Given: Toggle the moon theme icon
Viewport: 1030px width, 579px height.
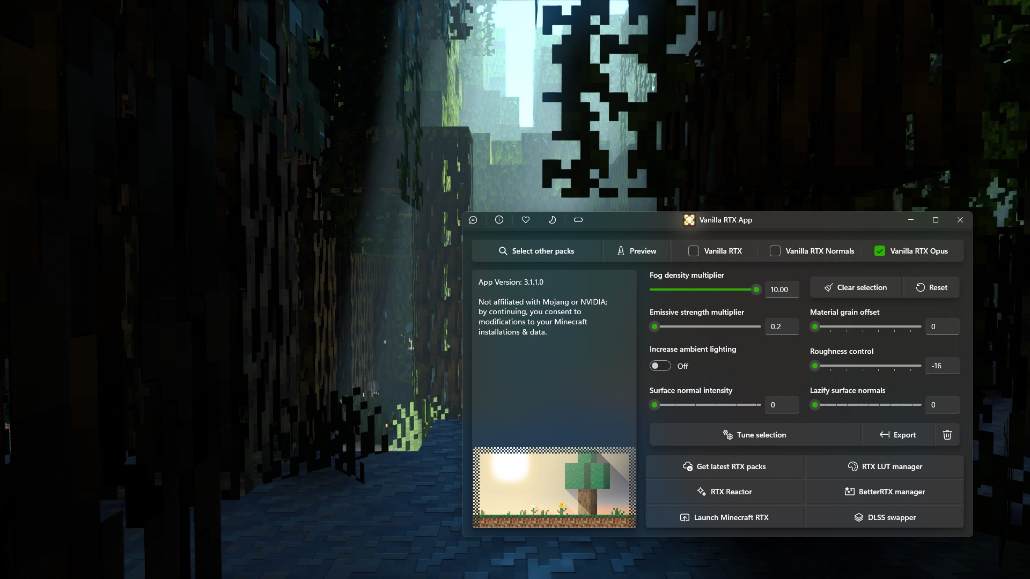Looking at the screenshot, I should coord(552,220).
